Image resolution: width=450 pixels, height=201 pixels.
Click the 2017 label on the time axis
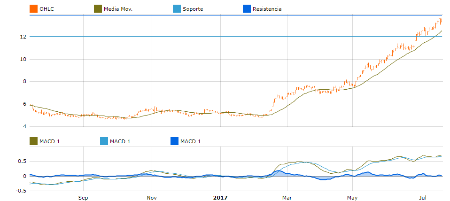221,198
